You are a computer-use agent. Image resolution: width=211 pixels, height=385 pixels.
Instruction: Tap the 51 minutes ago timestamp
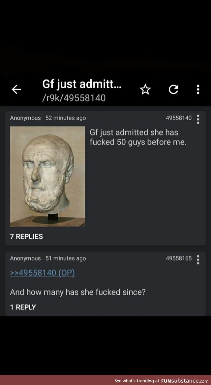[x=66, y=258]
